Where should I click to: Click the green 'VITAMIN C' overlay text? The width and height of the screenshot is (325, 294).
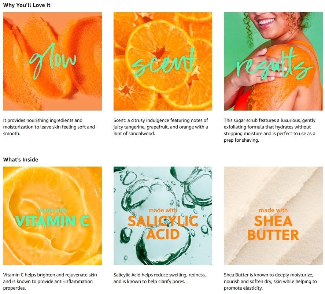[52, 221]
